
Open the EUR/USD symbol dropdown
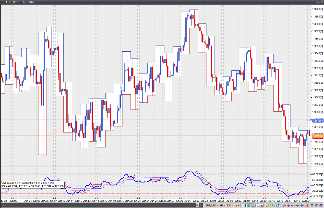click(x=212, y=205)
